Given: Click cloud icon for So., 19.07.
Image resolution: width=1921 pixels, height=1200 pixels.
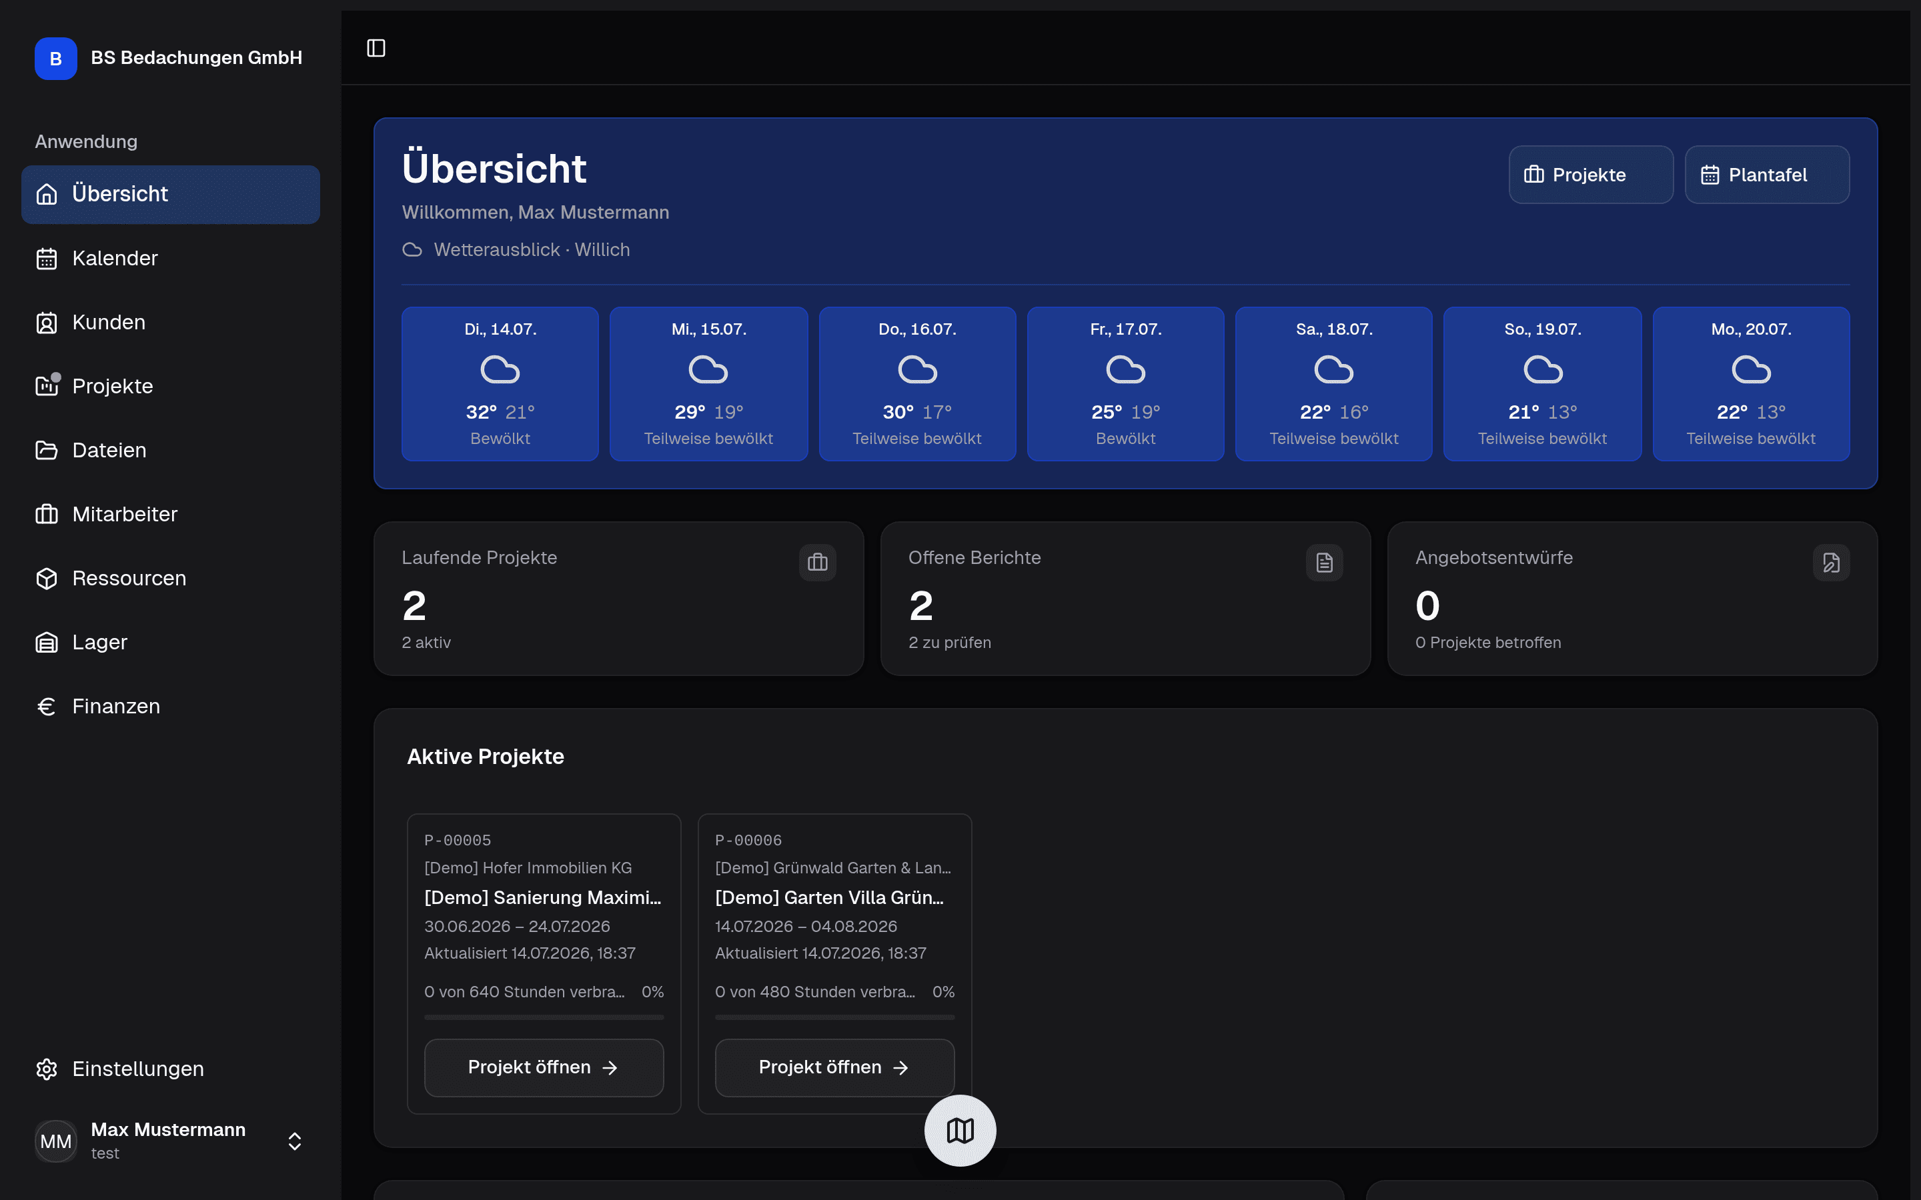Looking at the screenshot, I should click(1543, 370).
